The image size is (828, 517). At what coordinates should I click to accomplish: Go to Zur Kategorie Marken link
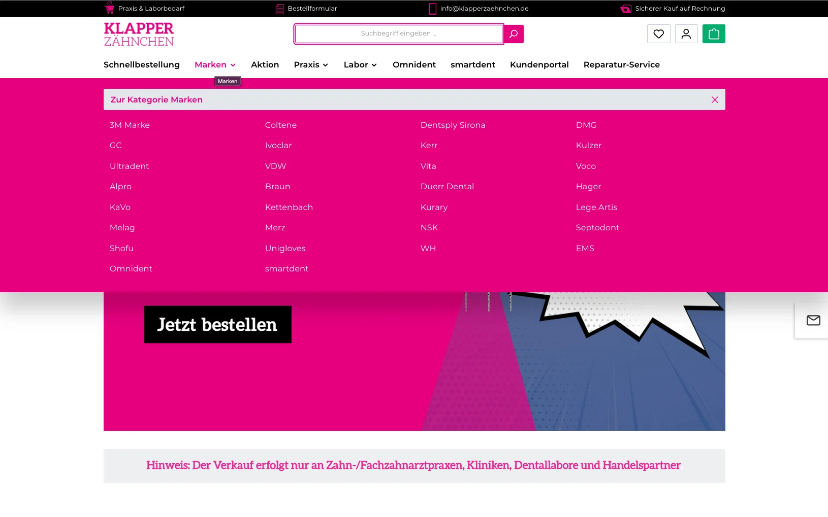pos(156,99)
